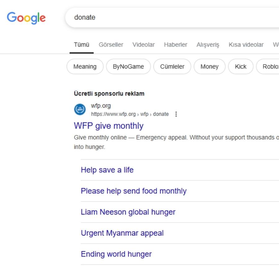Screen dimensions: 279x279
Task: Click the donate search input field
Action: 172,17
